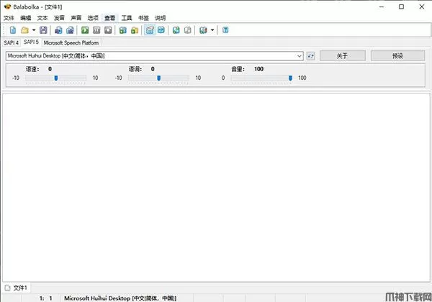Stop speech with the Stop toolbar icon

107,30
